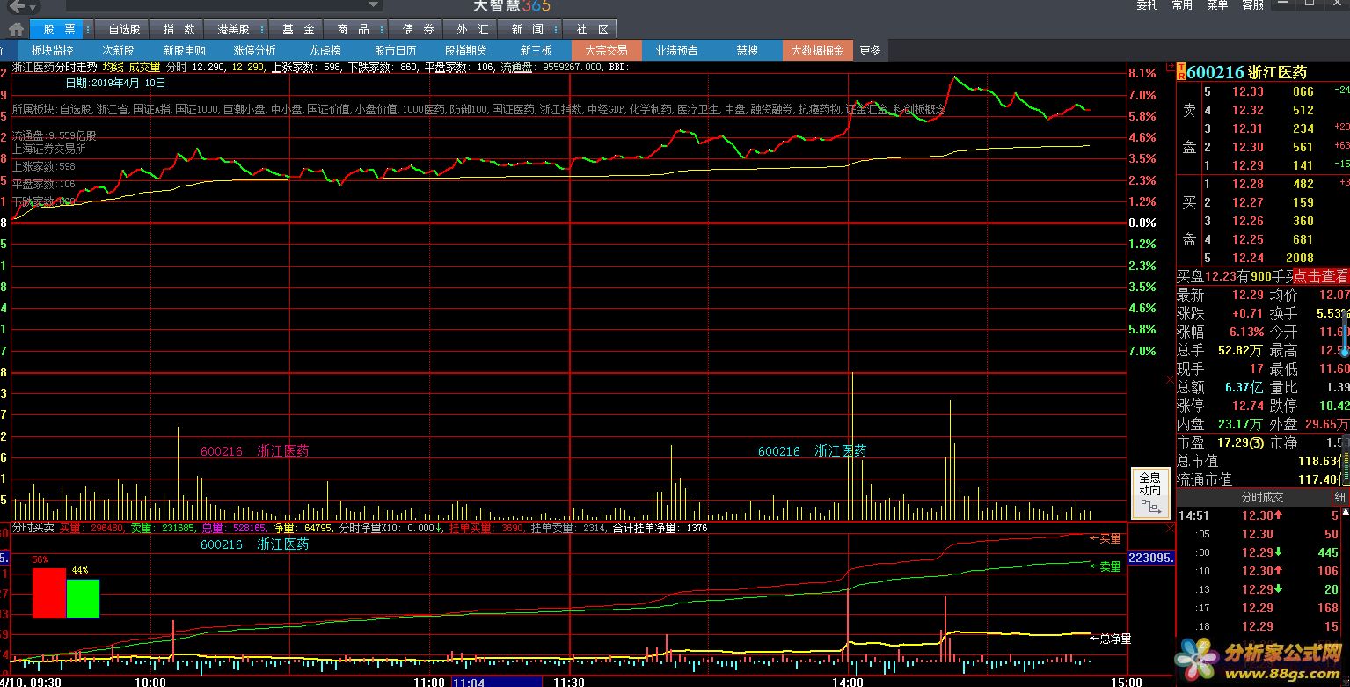This screenshot has width=1350, height=687.
Task: Switch to the 外汇 tab
Action: (x=472, y=29)
